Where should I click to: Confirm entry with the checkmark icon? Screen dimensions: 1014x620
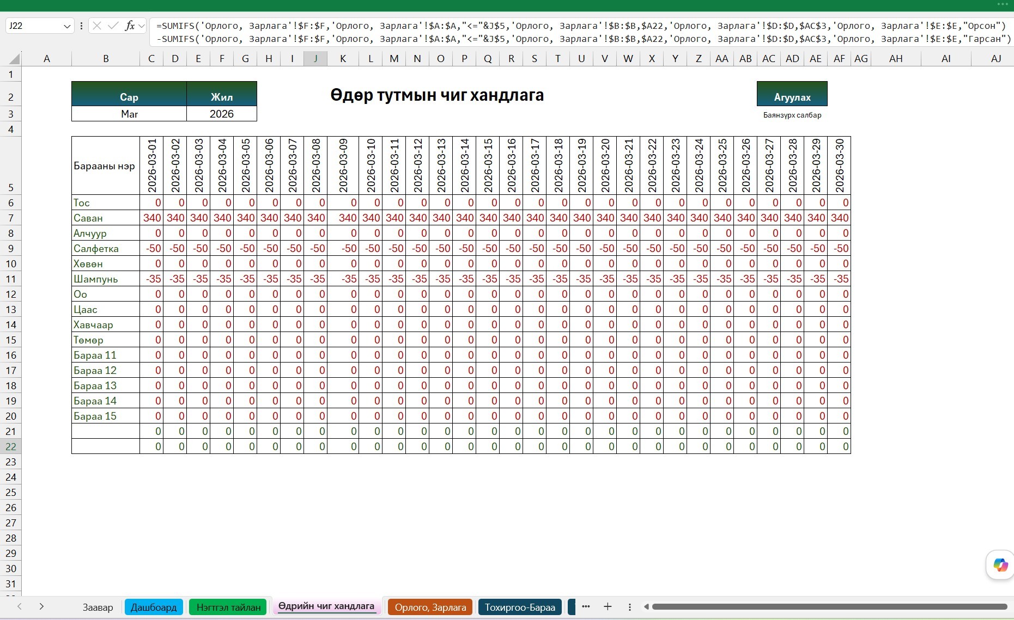(x=113, y=26)
